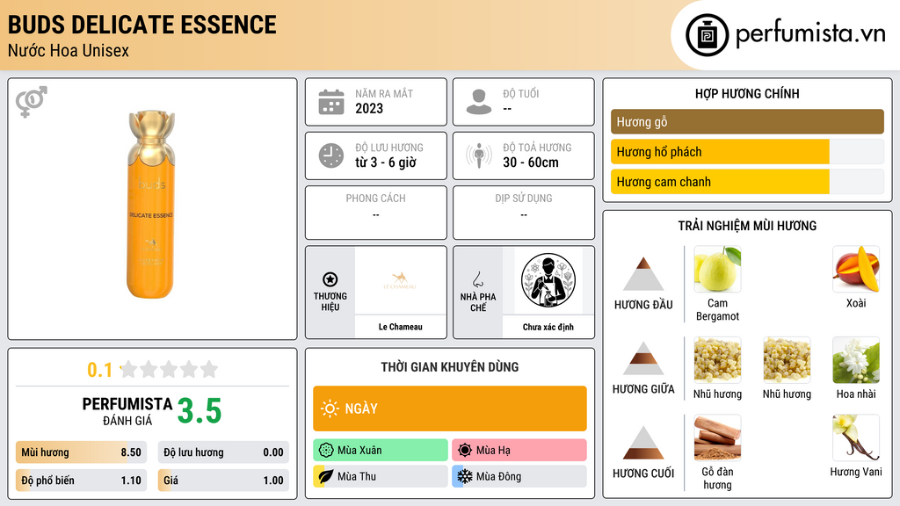The image size is (900, 506).
Task: Click the Mùa Hạ season label
Action: click(493, 451)
